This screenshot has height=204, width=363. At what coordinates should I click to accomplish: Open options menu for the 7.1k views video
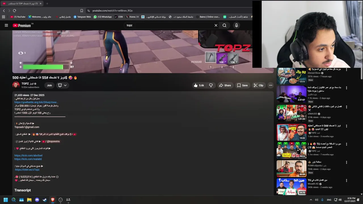tap(346, 88)
